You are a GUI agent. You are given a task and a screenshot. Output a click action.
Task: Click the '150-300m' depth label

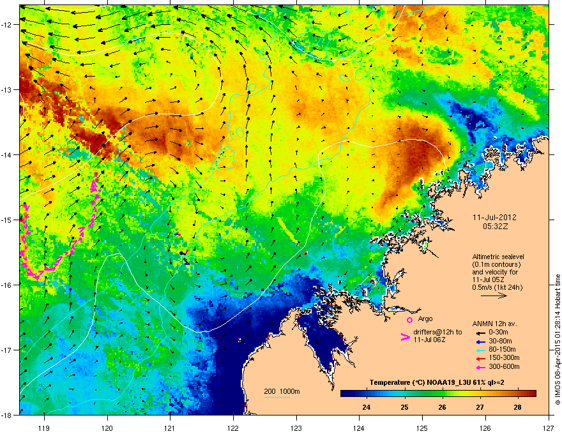[504, 358]
